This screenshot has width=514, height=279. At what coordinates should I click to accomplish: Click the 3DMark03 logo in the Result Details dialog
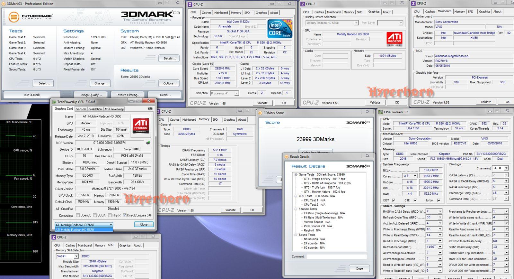[x=358, y=166]
